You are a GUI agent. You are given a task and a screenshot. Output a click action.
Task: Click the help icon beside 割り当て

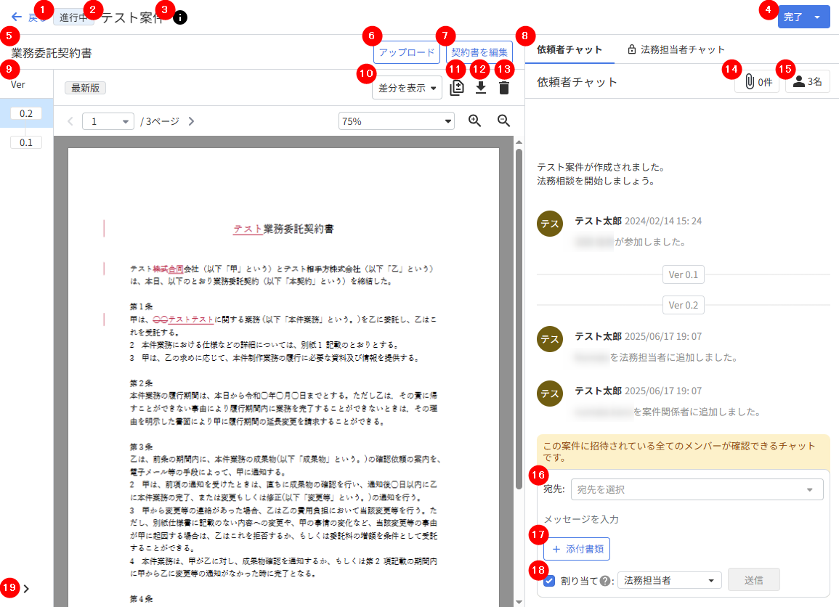pos(606,581)
